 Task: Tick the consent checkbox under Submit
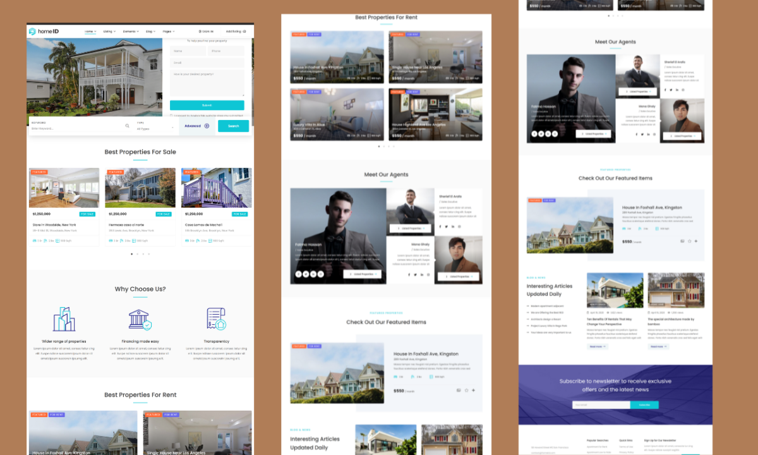click(x=172, y=116)
